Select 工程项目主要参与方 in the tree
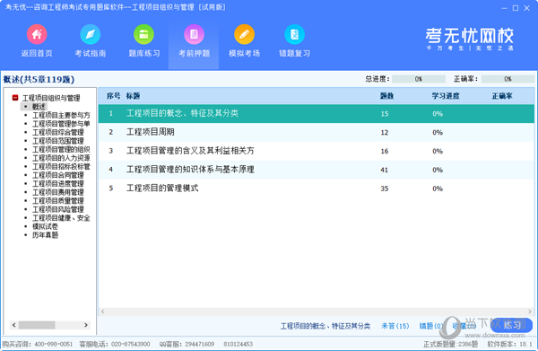 [x=61, y=115]
